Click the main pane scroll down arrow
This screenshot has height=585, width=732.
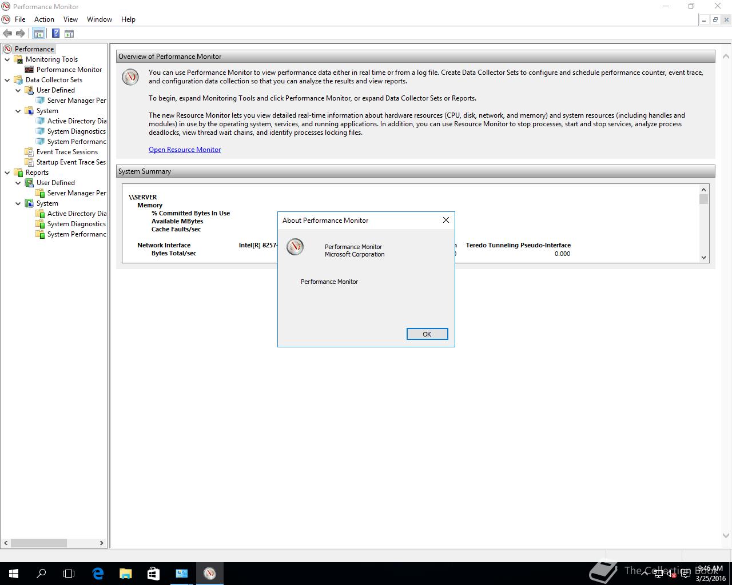pyautogui.click(x=726, y=536)
